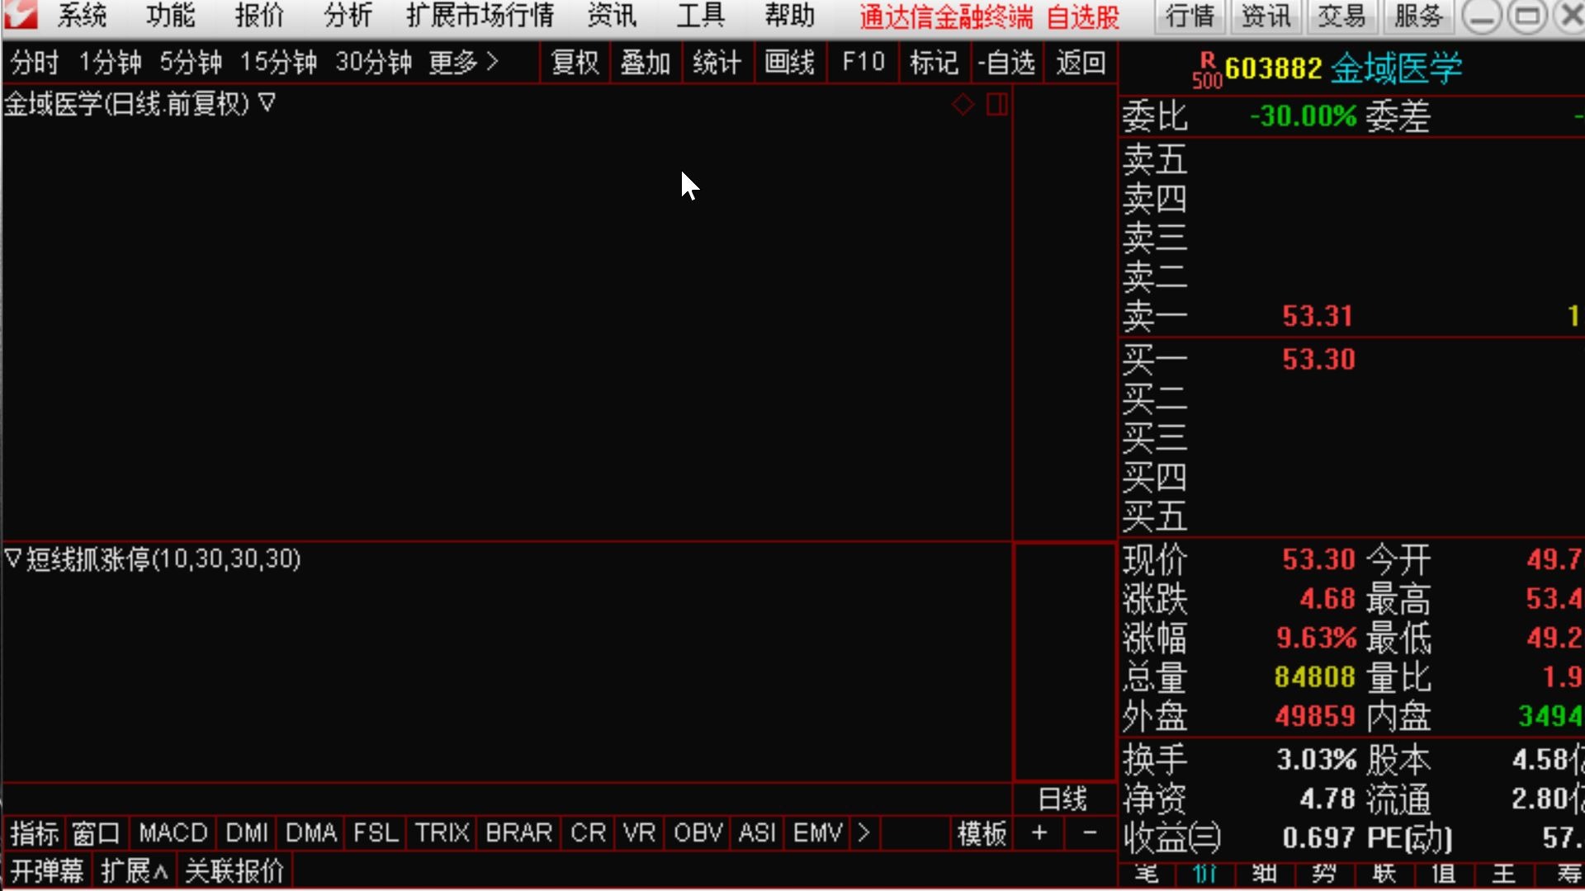
Task: Click the 复权 toolbar button
Action: click(575, 63)
